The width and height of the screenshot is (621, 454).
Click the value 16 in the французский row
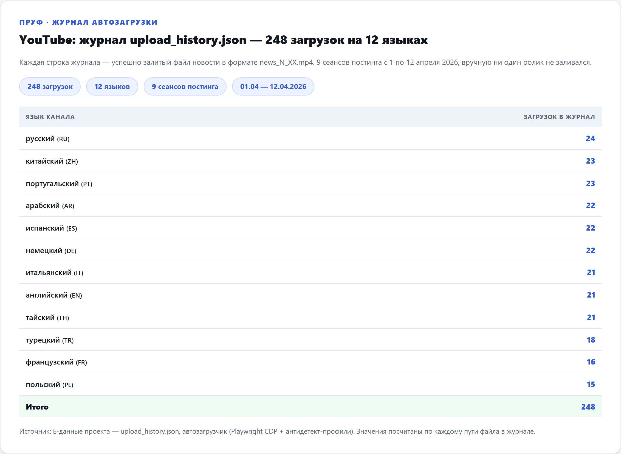tap(591, 362)
